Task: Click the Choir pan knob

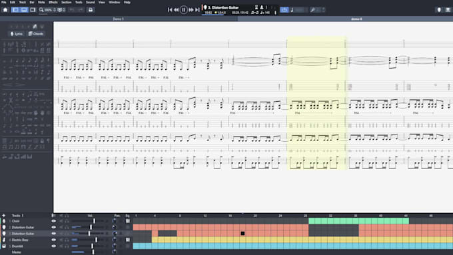Action: 115,221
